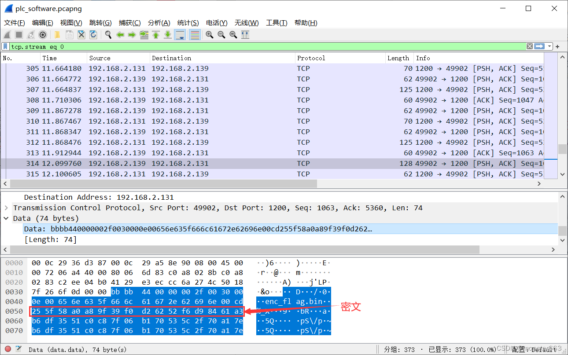
Task: Sort packets by Protocol column
Action: coord(340,58)
